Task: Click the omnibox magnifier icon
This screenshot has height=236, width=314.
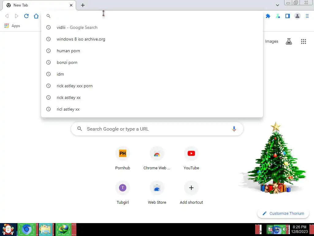Action: click(48, 16)
